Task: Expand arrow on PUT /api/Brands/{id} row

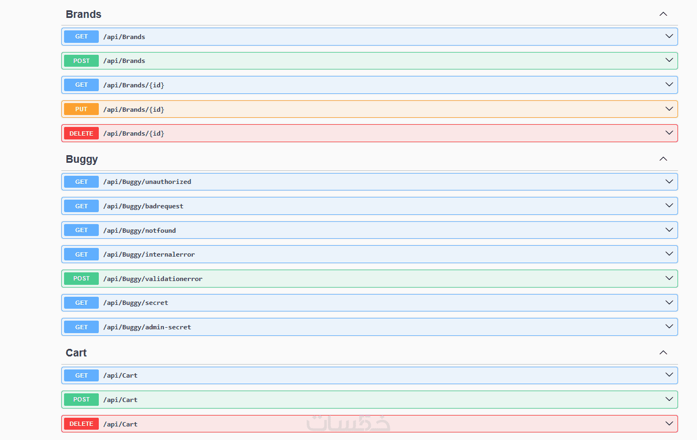Action: tap(669, 109)
